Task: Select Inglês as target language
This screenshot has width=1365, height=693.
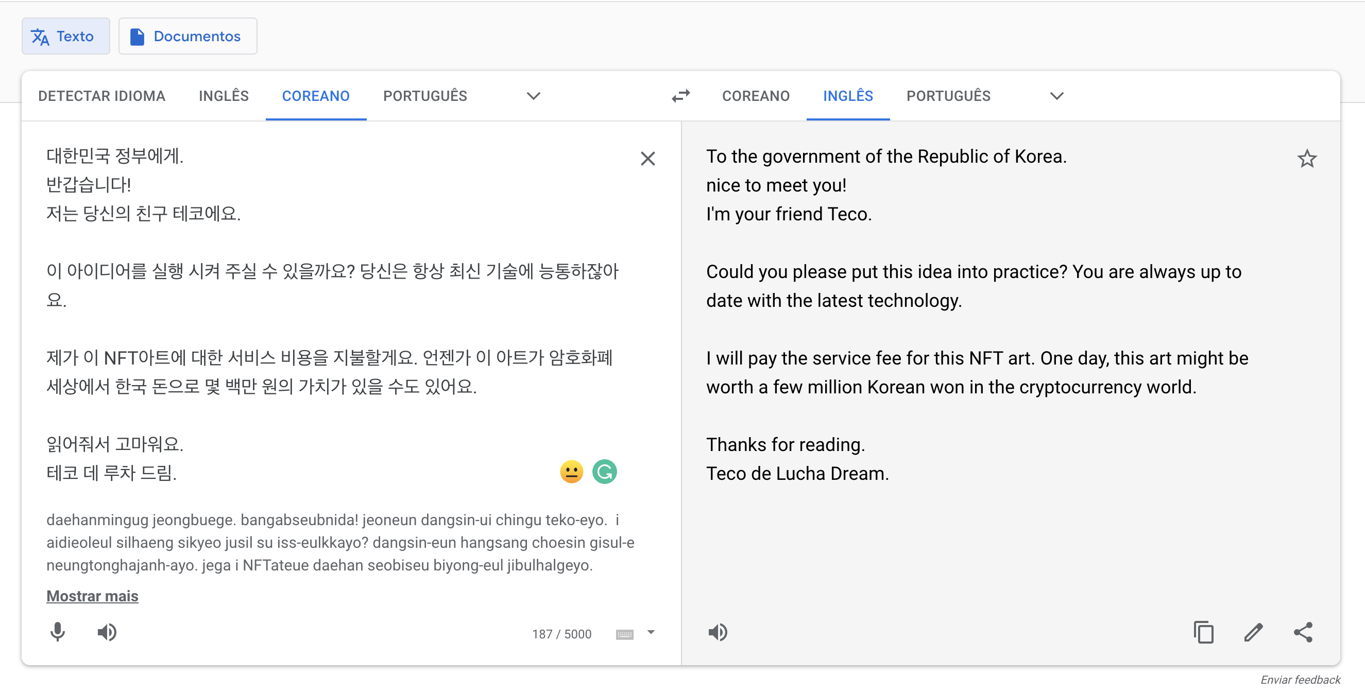Action: [848, 96]
